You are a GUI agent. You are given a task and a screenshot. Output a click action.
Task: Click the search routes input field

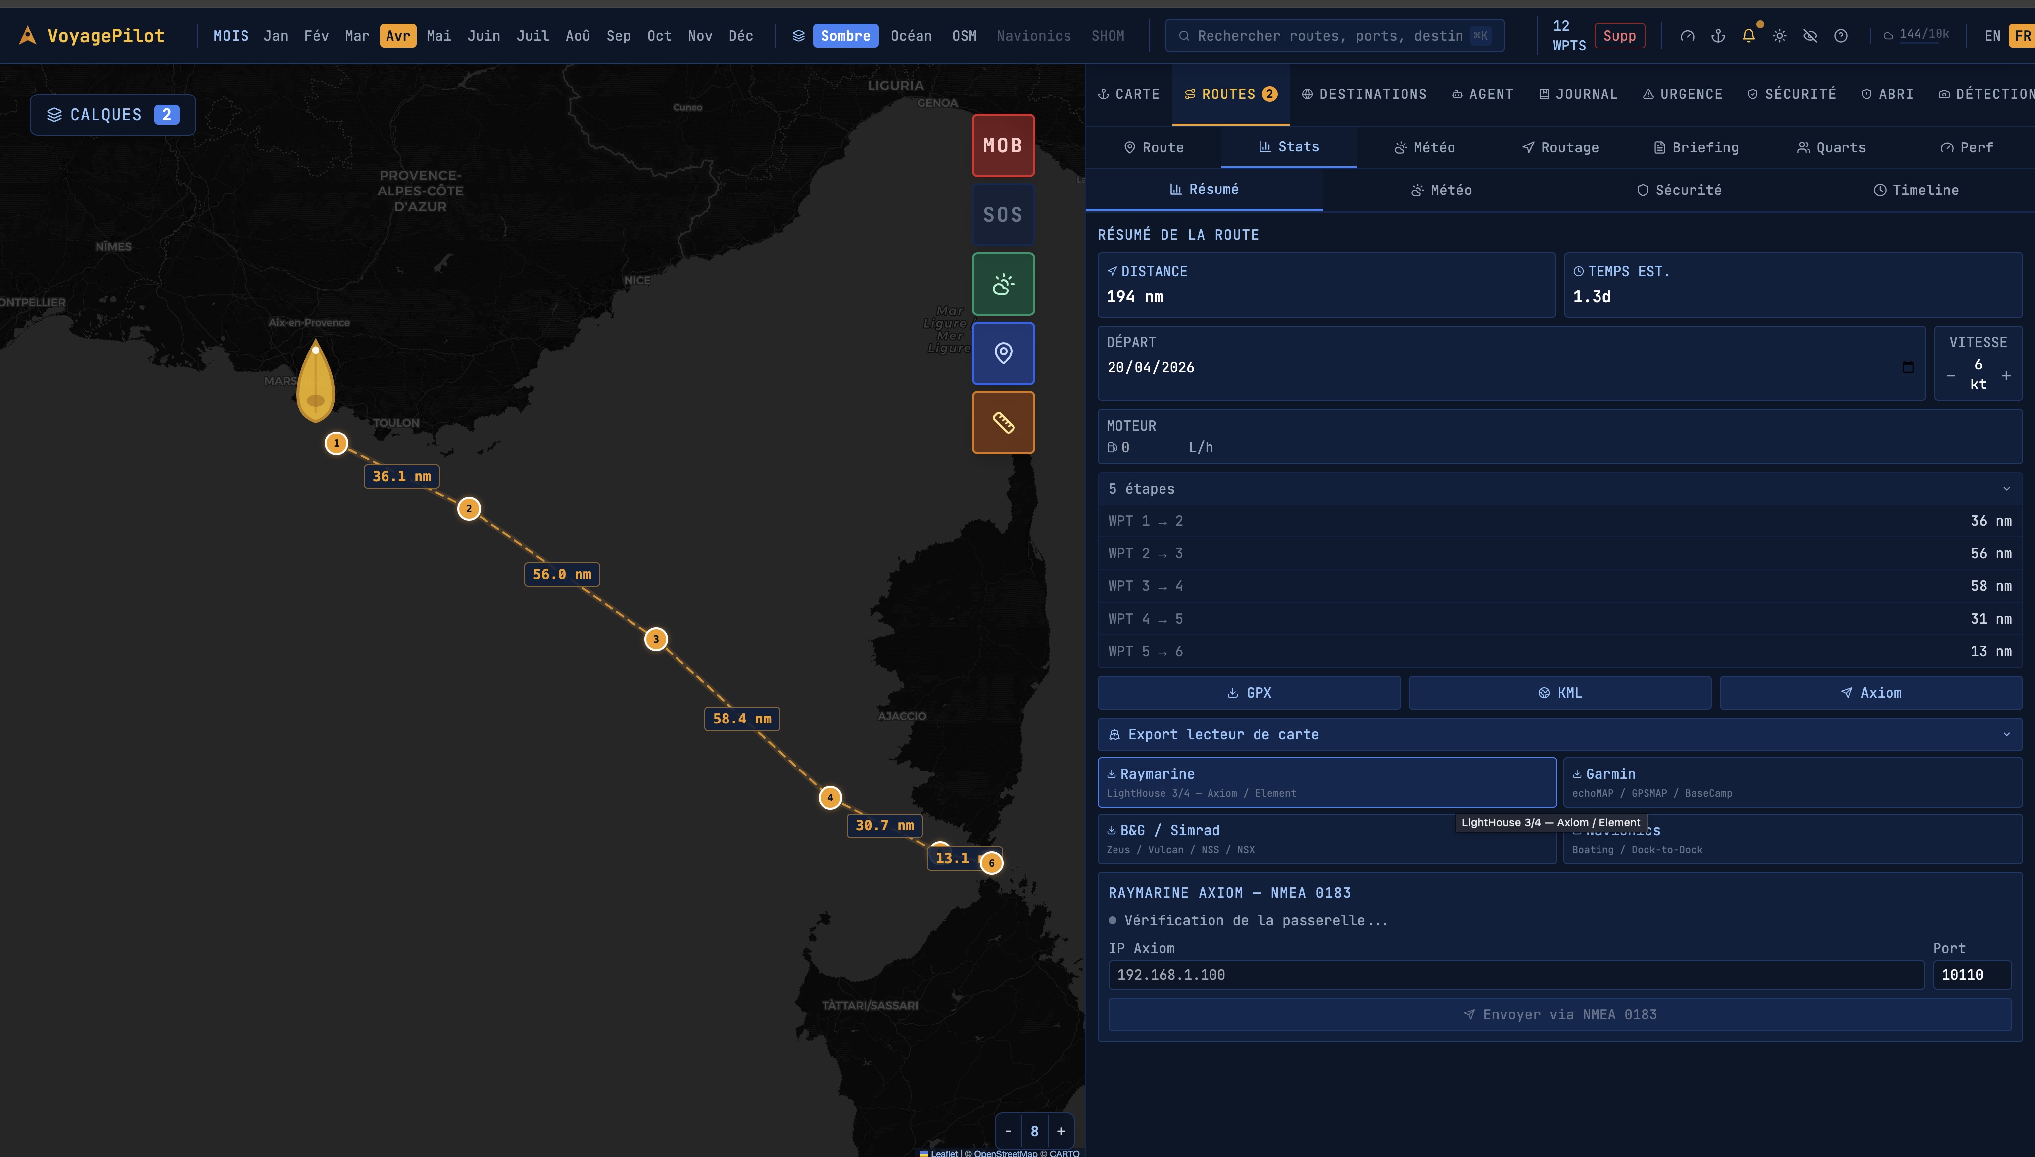[1335, 36]
